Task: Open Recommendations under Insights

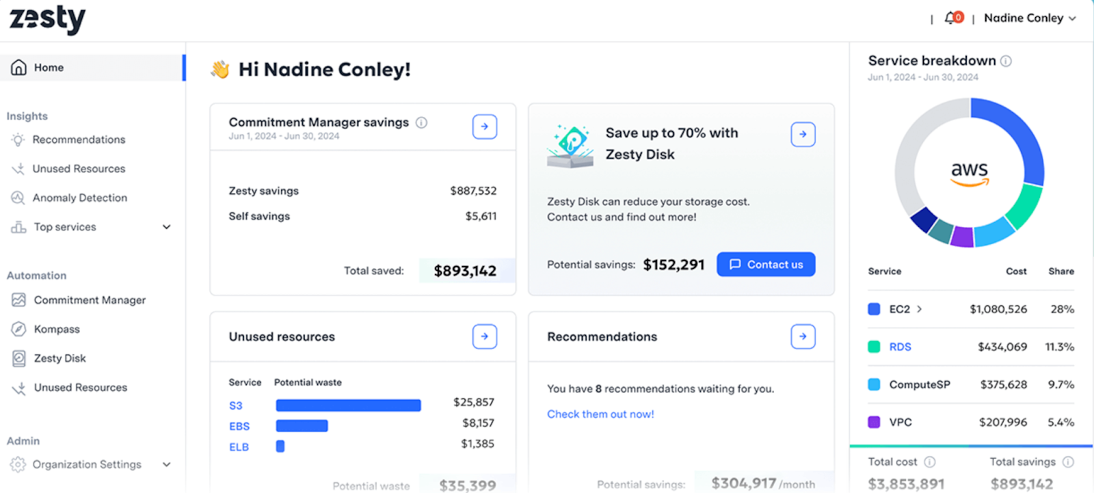Action: coord(79,139)
